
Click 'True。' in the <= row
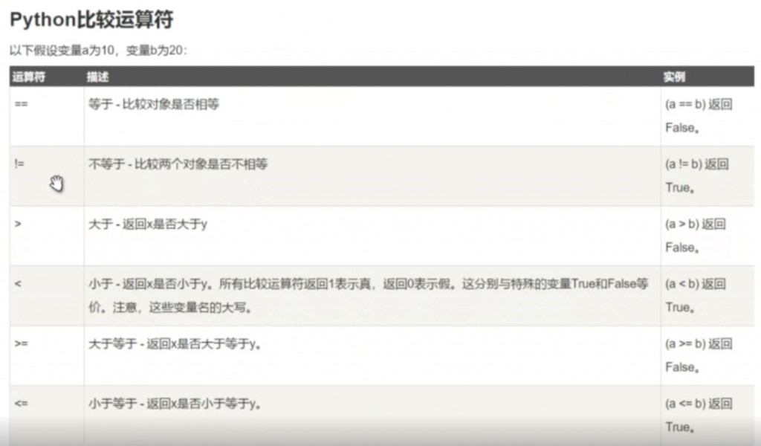679,427
